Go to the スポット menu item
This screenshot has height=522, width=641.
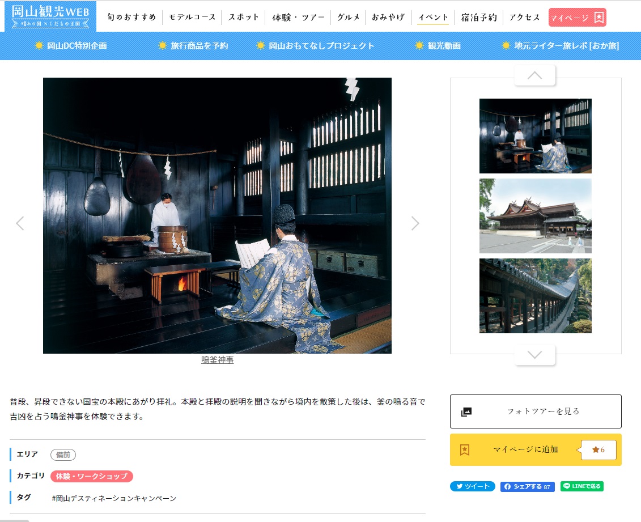pyautogui.click(x=244, y=17)
